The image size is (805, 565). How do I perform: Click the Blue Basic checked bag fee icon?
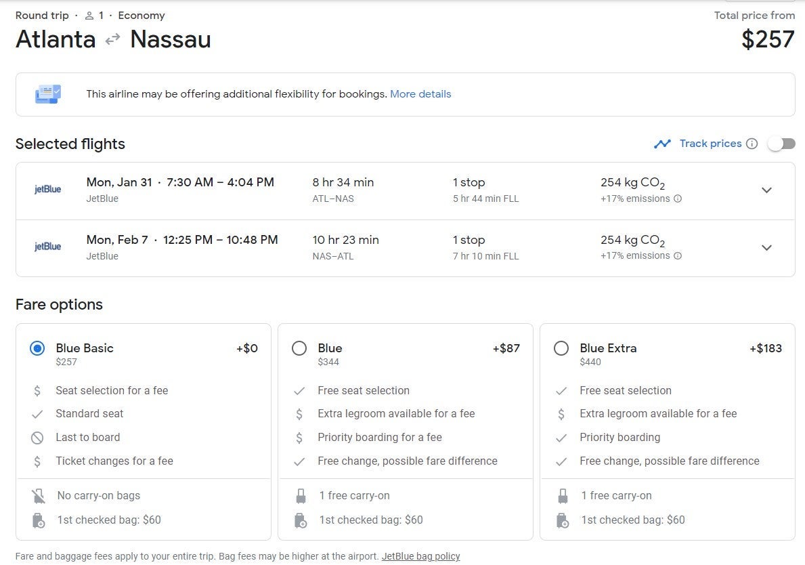pos(38,520)
